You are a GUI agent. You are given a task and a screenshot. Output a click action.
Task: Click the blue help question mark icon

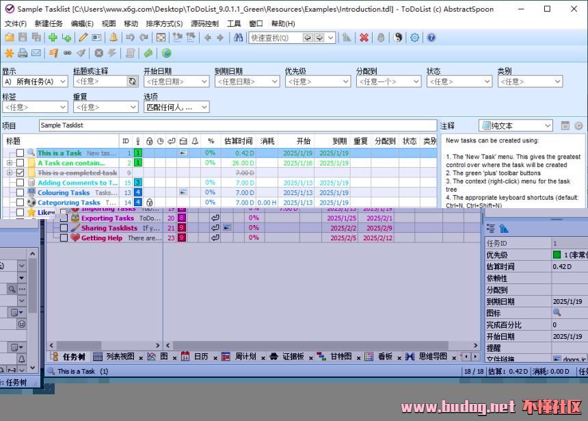[431, 38]
